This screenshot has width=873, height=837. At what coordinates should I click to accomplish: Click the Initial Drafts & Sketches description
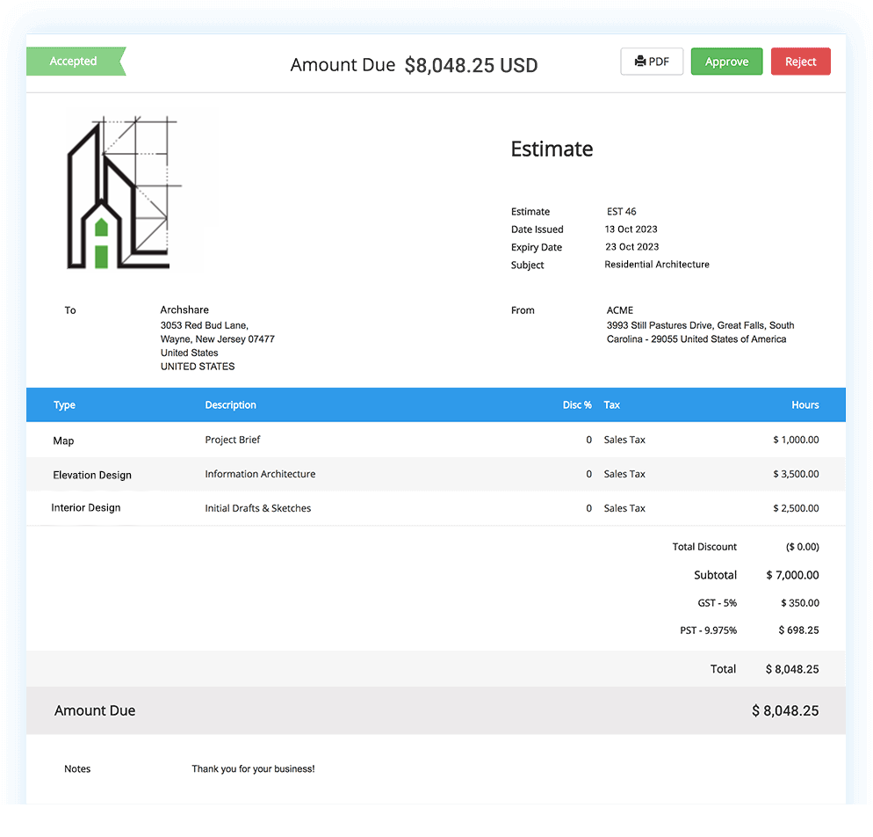258,508
